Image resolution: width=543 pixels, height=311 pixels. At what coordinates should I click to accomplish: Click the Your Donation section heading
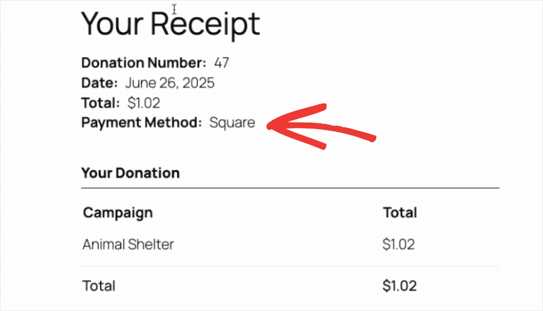[131, 173]
